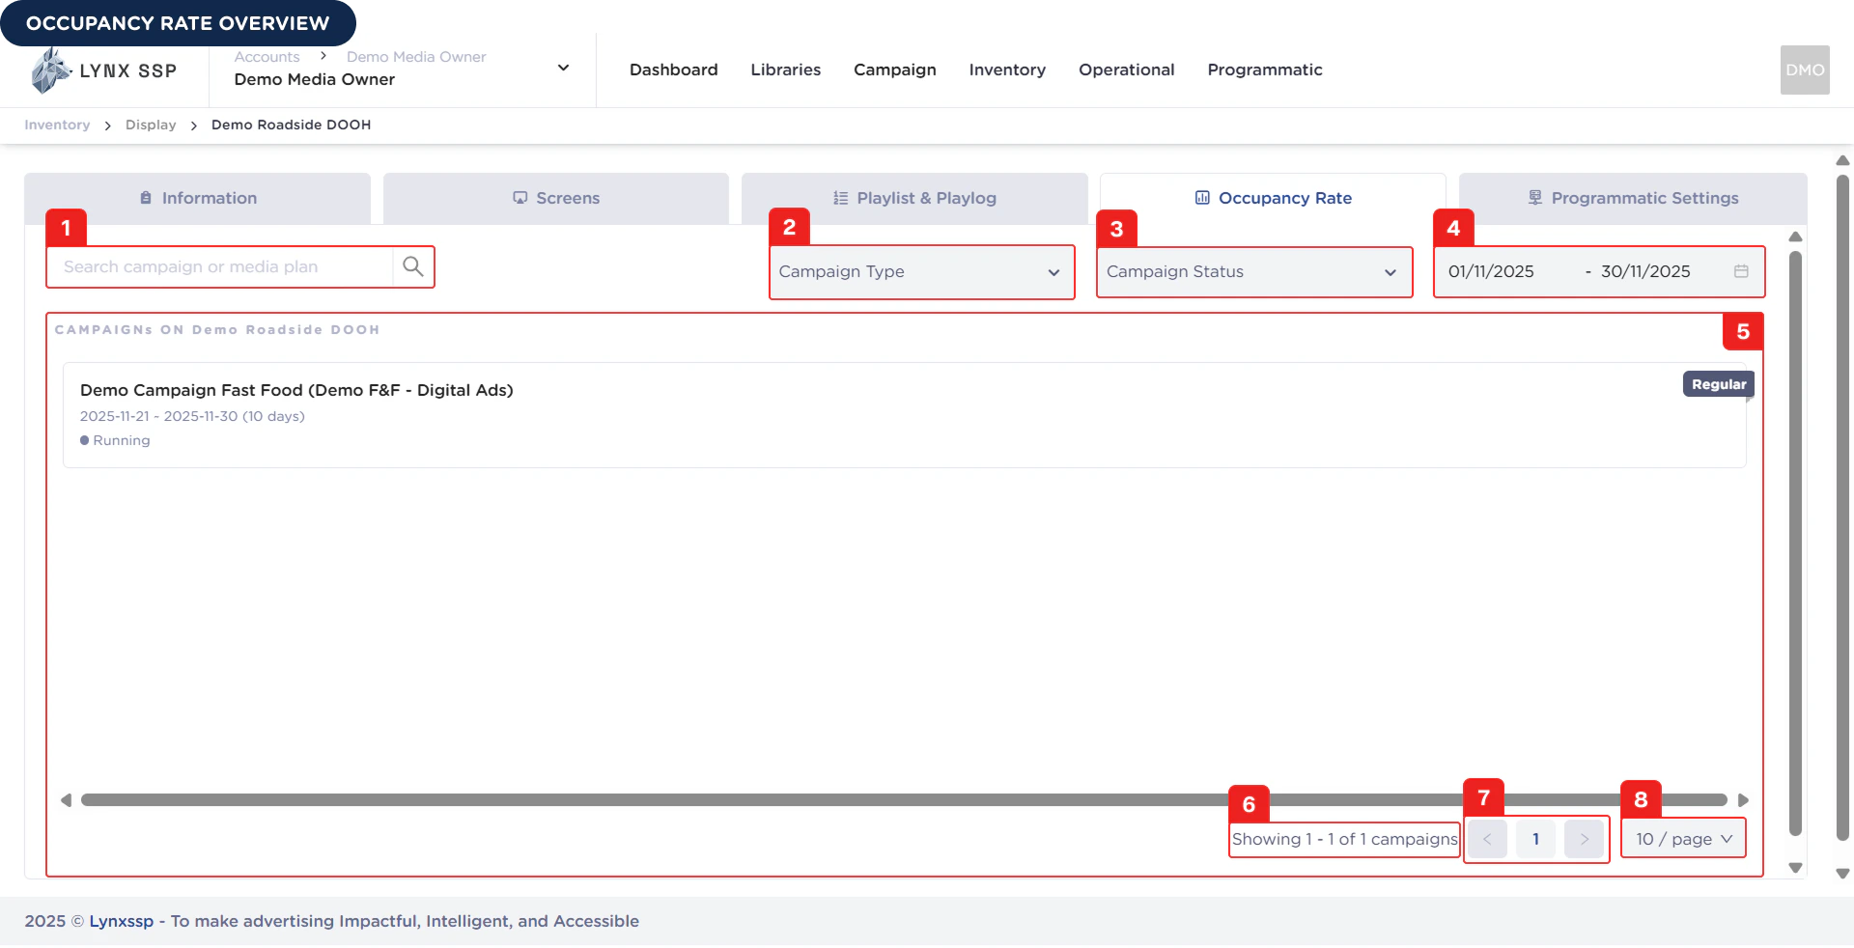Click the Demo Roadside DOOH breadcrumb
This screenshot has height=948, width=1854.
tap(291, 125)
